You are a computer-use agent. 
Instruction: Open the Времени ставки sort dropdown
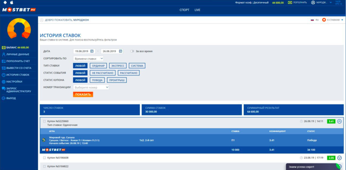[88, 59]
